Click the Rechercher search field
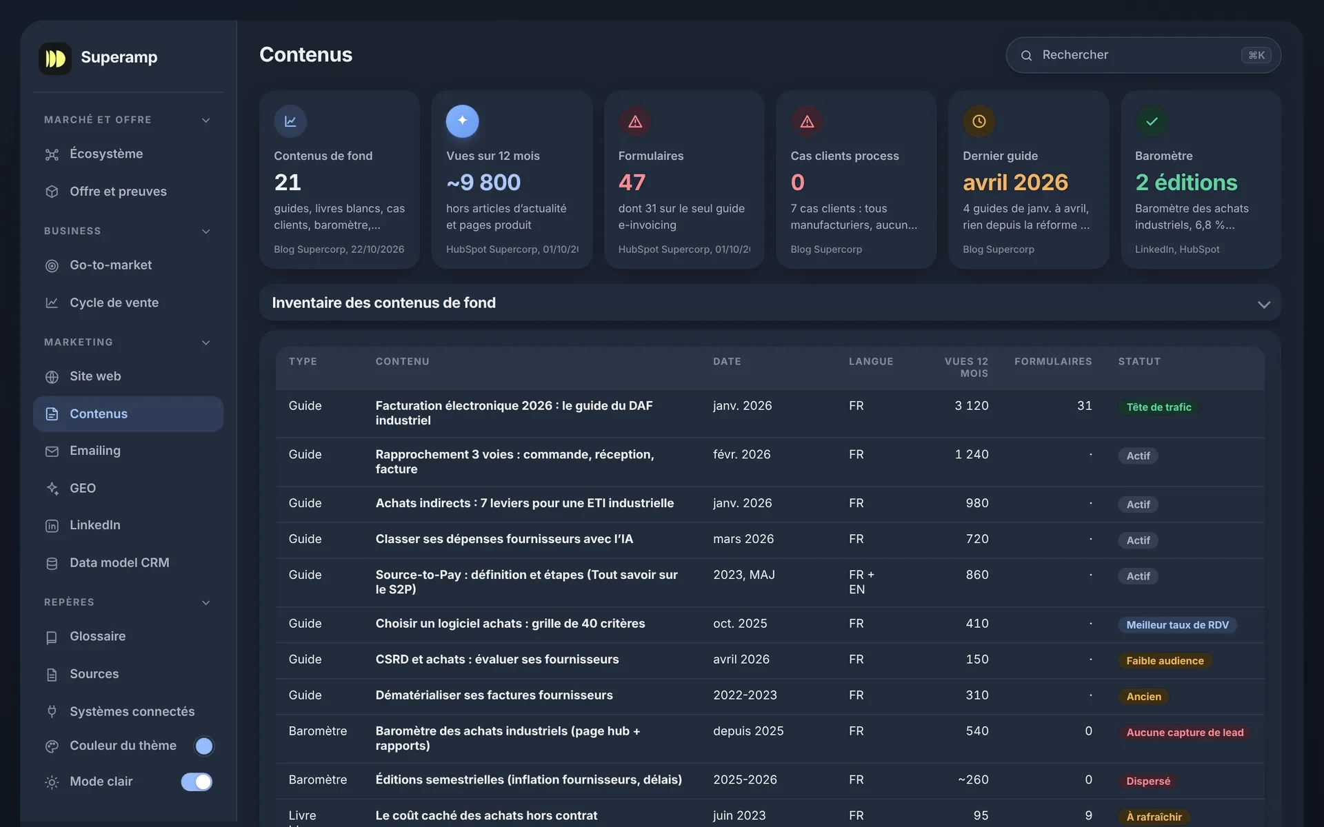 tap(1143, 55)
